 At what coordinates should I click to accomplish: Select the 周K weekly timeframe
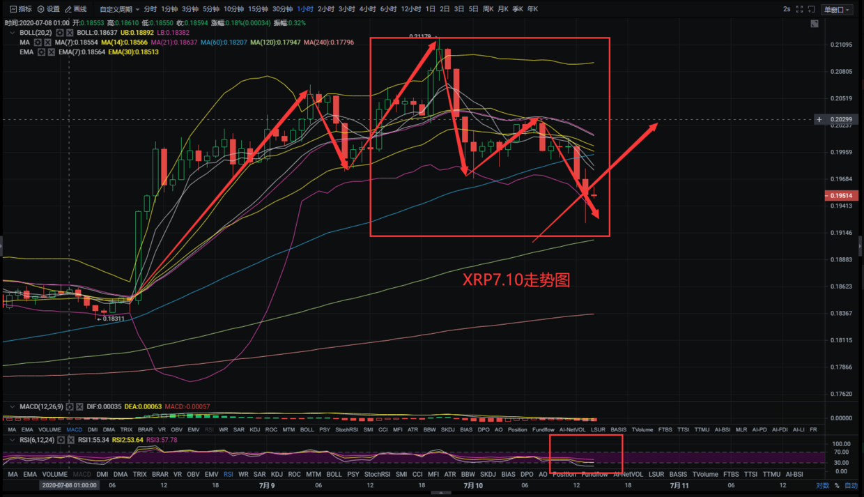[x=488, y=9]
